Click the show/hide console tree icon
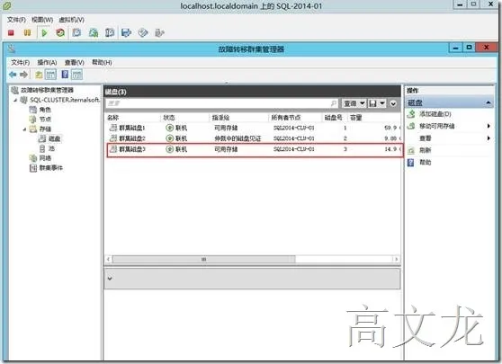This screenshot has height=364, width=502. coord(50,75)
